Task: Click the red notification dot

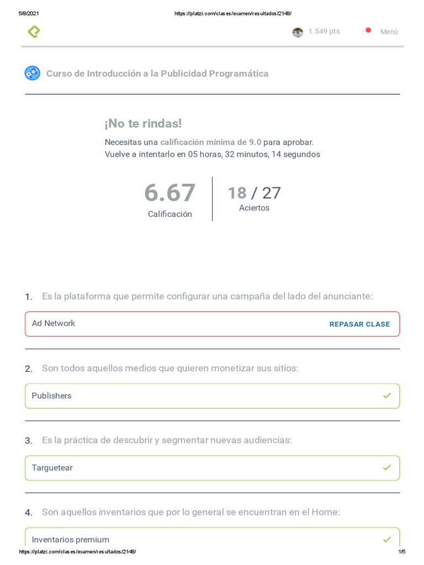Action: coord(368,30)
